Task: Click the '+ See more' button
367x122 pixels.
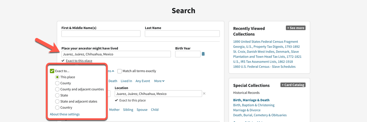Action: point(296,28)
